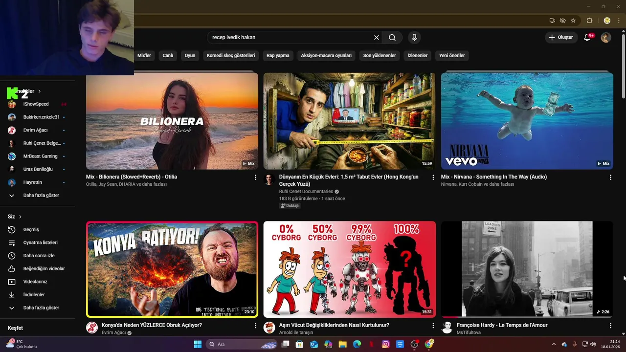This screenshot has width=626, height=352.
Task: Select the Rap yapma filter chip
Action: click(x=278, y=55)
